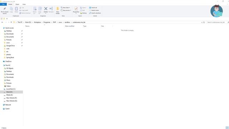Select Spring Boot folder in sidebar
Screen dimensions: 229x129
pyautogui.click(x=10, y=57)
